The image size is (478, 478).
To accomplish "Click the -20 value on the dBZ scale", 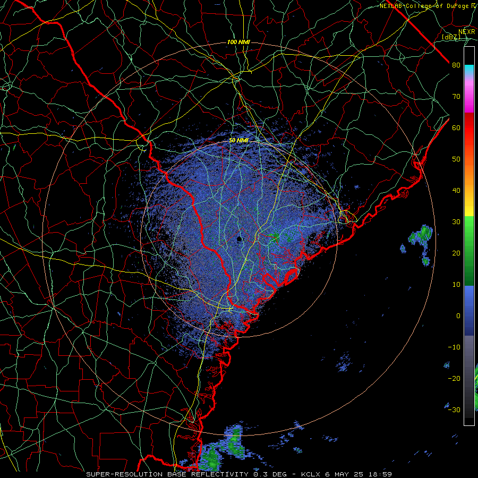I will click(454, 378).
